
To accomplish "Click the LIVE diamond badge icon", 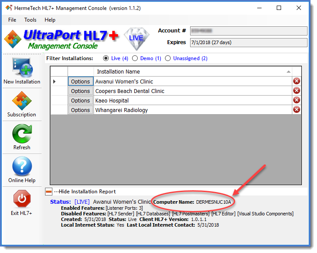I will (x=137, y=39).
